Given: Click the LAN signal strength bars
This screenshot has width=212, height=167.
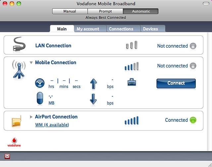Looking at the screenshot, I should tap(132, 45).
